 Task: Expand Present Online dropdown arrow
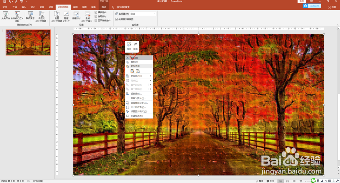tap(30, 21)
